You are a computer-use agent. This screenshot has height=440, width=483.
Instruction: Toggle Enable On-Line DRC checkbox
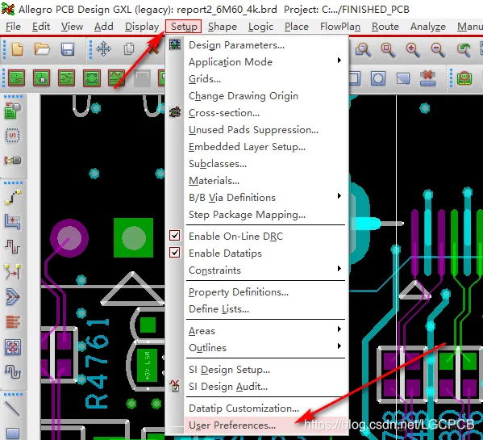click(x=175, y=236)
